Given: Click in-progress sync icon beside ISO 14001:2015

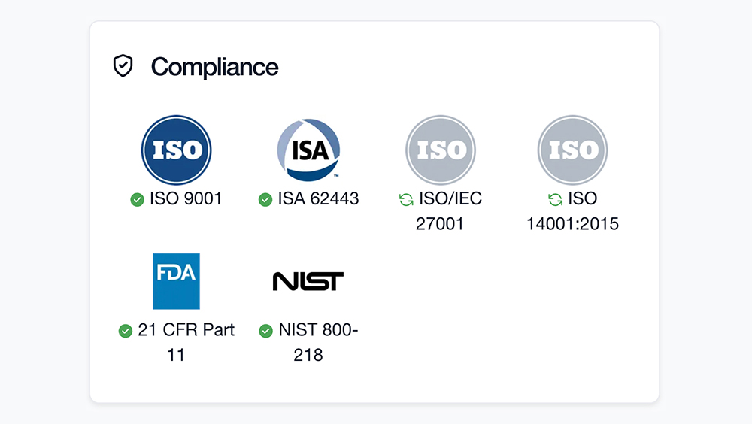Looking at the screenshot, I should point(556,199).
